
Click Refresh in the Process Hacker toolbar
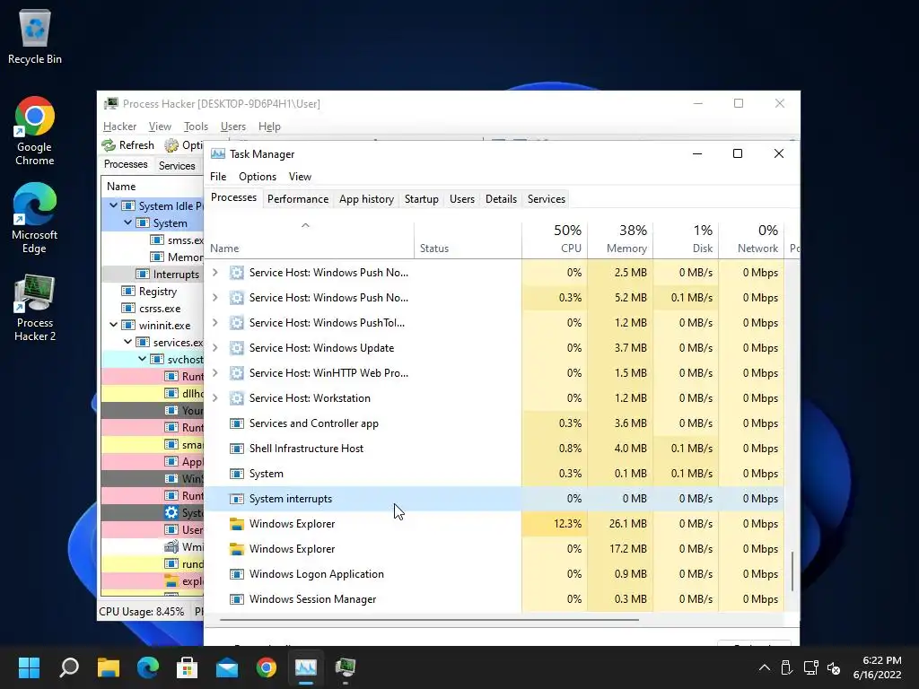pyautogui.click(x=128, y=144)
